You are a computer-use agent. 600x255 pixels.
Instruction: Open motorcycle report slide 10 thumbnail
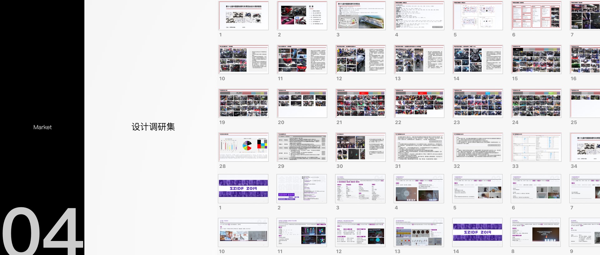[243, 60]
